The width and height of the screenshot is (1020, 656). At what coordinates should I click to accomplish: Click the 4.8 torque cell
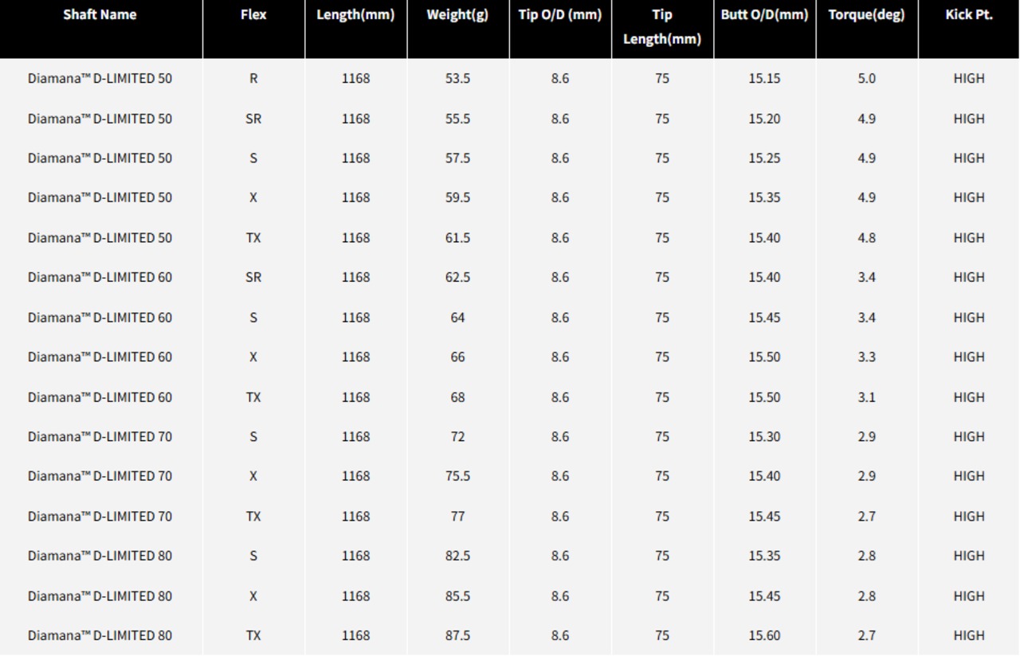click(x=866, y=238)
